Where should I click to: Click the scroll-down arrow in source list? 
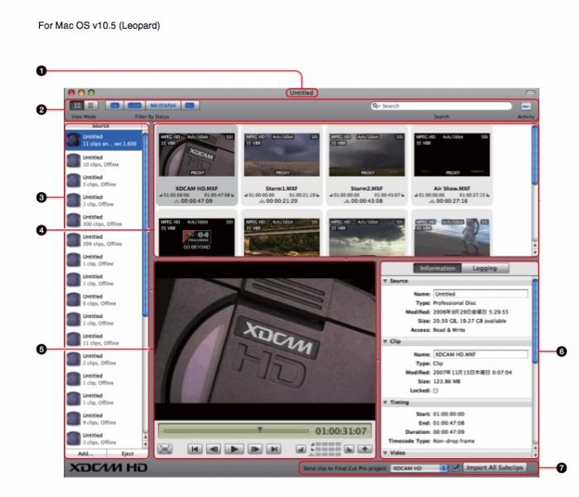[145, 445]
